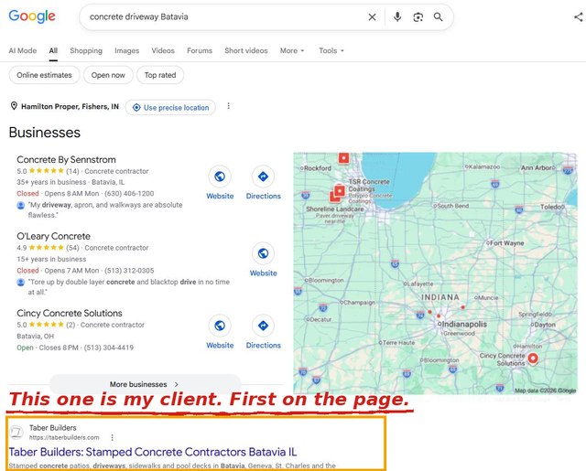Open the Videos tab

[x=163, y=50]
